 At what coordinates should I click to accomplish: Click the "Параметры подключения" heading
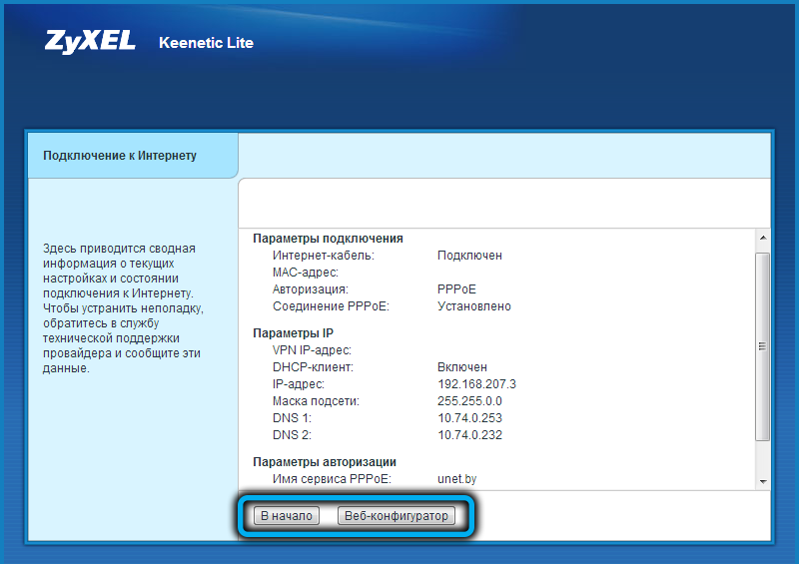pyautogui.click(x=328, y=239)
